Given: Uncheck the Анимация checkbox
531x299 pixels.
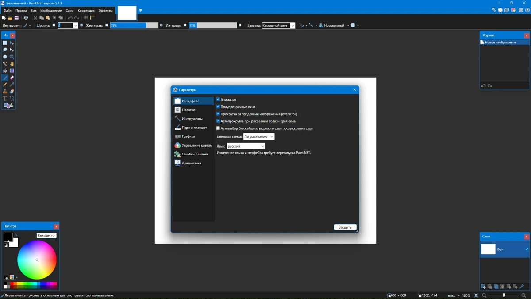Looking at the screenshot, I should point(218,100).
